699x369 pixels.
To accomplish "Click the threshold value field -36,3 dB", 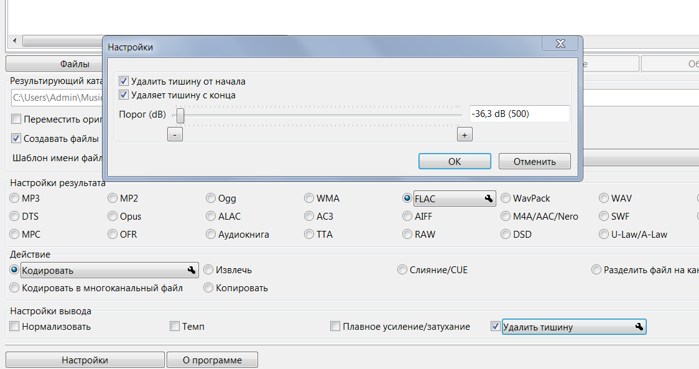I will tap(519, 114).
